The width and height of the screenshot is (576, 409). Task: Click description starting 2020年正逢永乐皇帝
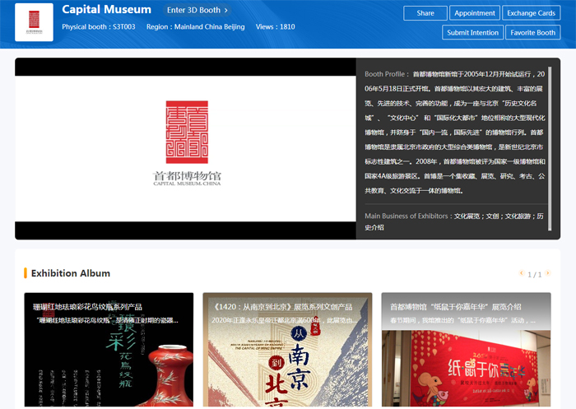(284, 320)
